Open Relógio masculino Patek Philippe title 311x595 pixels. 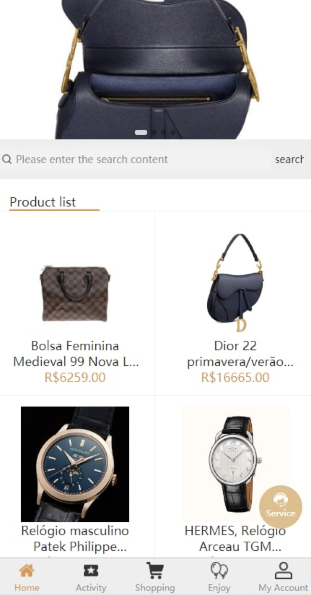pos(75,538)
